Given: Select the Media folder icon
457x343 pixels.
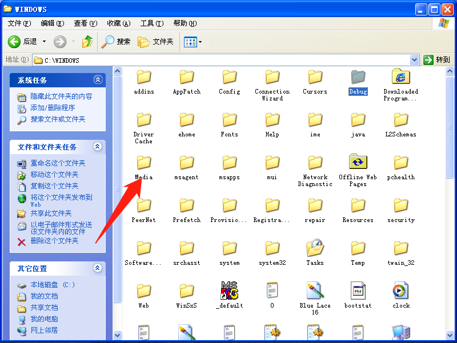Looking at the screenshot, I should [x=144, y=162].
